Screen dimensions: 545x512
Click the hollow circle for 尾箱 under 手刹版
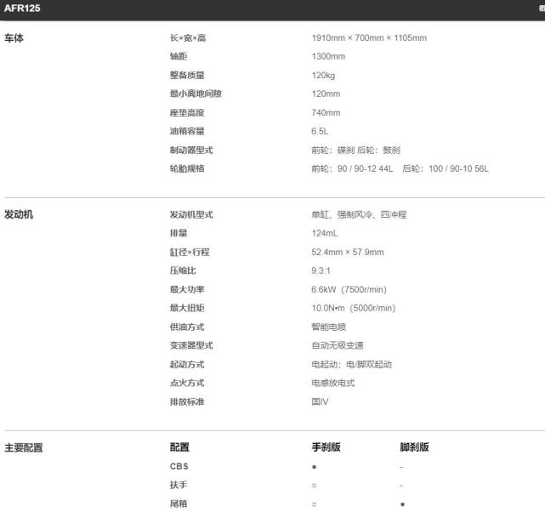coord(314,504)
